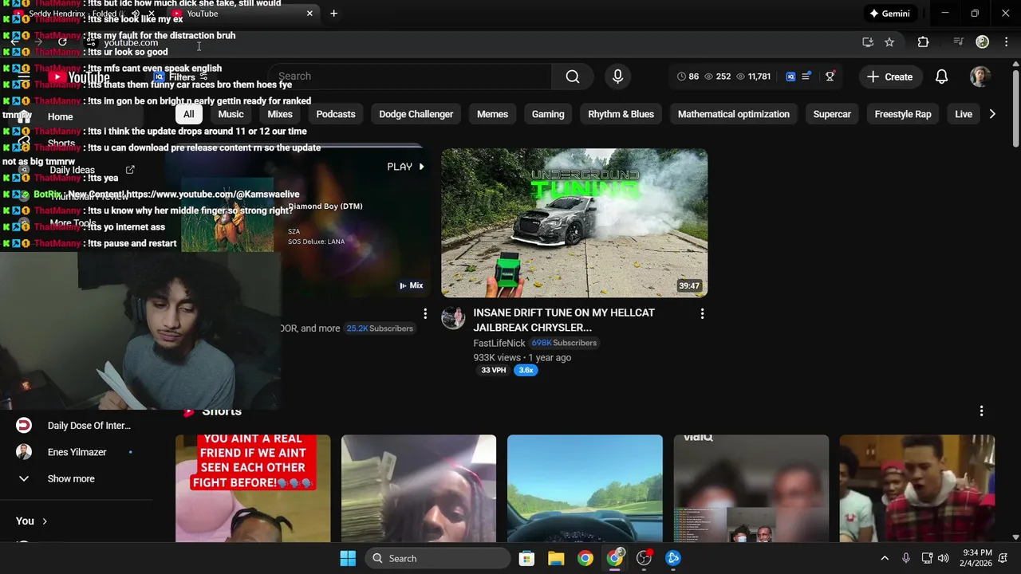This screenshot has width=1021, height=574.
Task: Open the trophy achievements icon
Action: click(830, 77)
